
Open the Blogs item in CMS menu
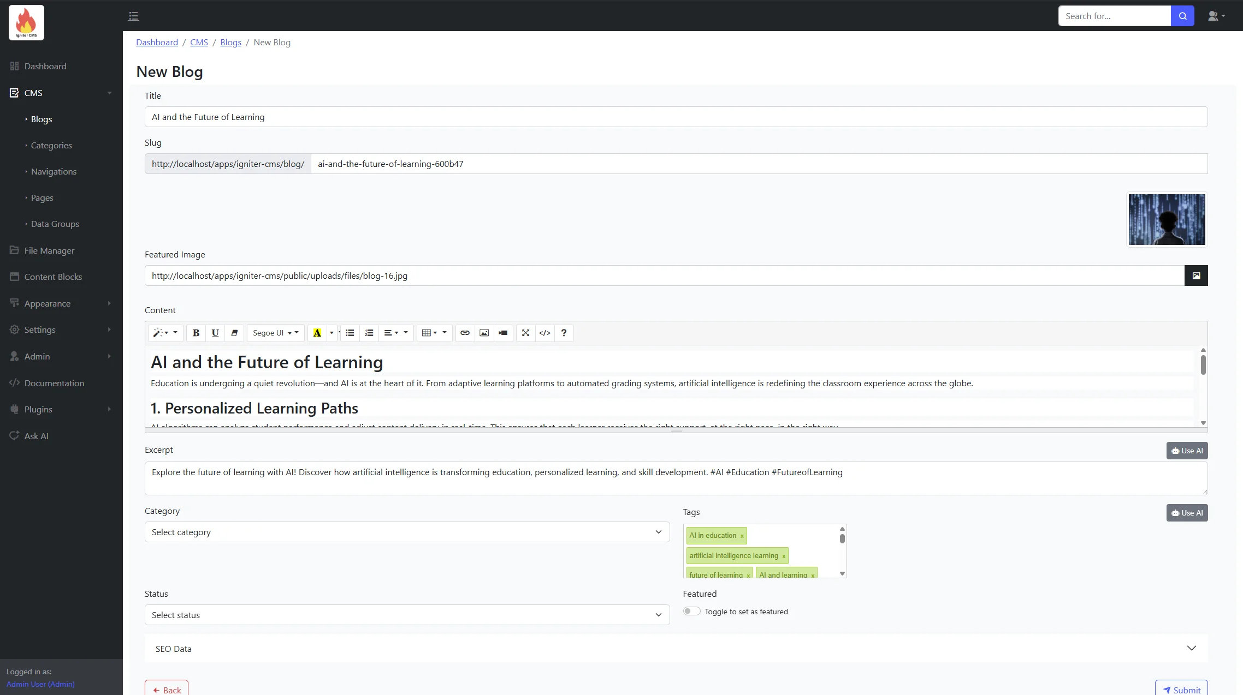pyautogui.click(x=41, y=119)
